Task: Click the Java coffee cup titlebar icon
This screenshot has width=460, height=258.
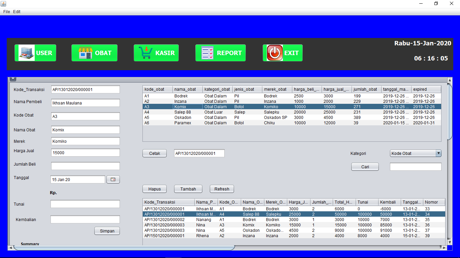Action: pyautogui.click(x=4, y=3)
